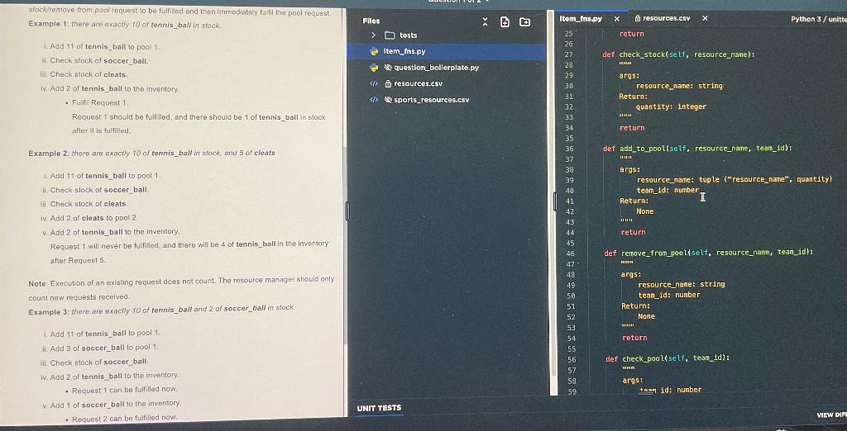This screenshot has width=847, height=431.
Task: Switch to the item_fns.py editor tab
Action: [x=581, y=19]
